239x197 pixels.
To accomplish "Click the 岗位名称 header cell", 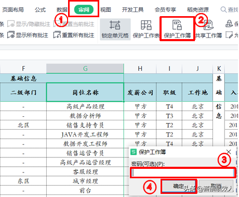I will 85,92.
